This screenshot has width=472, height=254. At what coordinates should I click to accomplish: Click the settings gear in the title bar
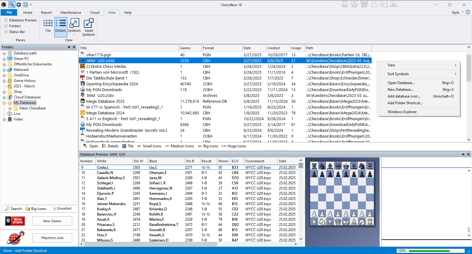pyautogui.click(x=19, y=4)
